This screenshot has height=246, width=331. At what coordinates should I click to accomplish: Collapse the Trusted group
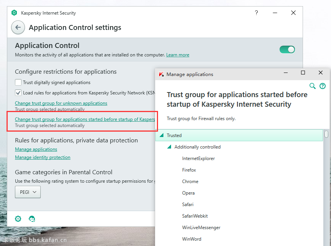coord(161,135)
